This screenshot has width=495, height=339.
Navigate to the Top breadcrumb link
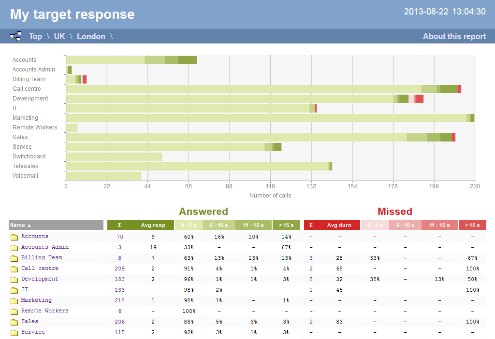click(35, 36)
